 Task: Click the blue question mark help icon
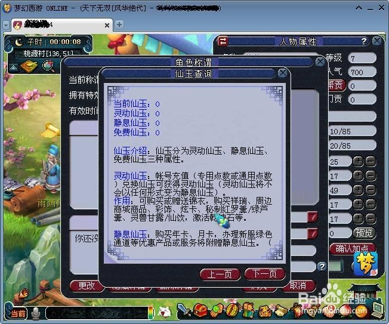(x=322, y=267)
